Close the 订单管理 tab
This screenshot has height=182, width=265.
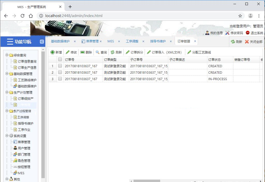[x=195, y=41]
